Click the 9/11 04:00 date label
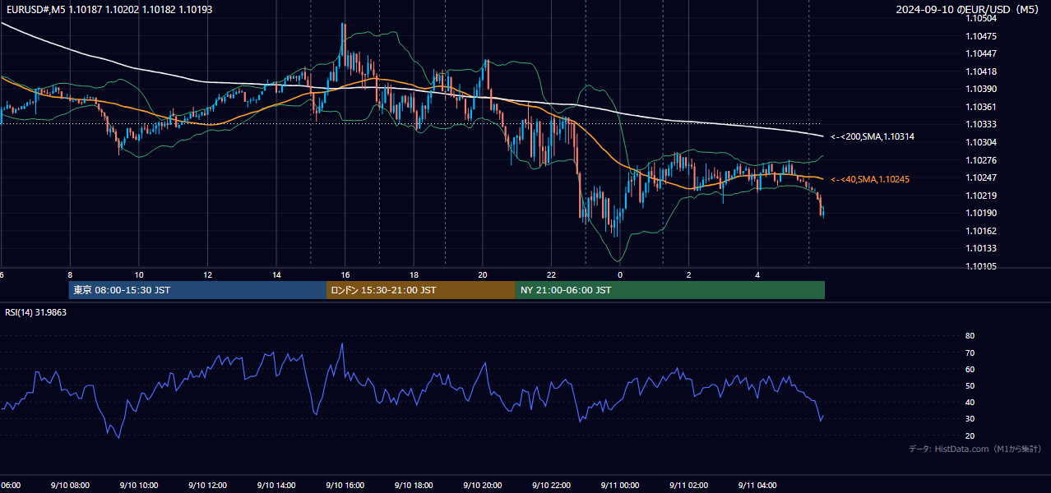The width and height of the screenshot is (1051, 493). 757,485
